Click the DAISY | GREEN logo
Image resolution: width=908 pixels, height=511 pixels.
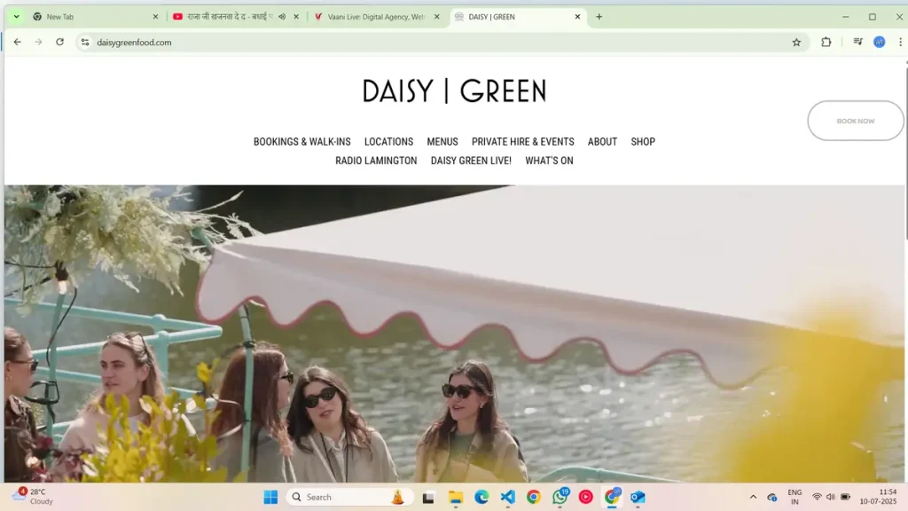click(x=455, y=91)
